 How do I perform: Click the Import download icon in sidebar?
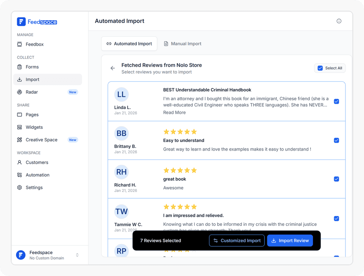click(20, 80)
